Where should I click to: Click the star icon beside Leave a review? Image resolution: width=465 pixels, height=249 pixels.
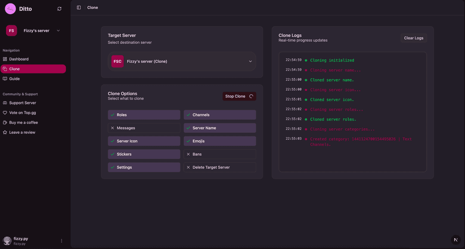click(x=5, y=132)
